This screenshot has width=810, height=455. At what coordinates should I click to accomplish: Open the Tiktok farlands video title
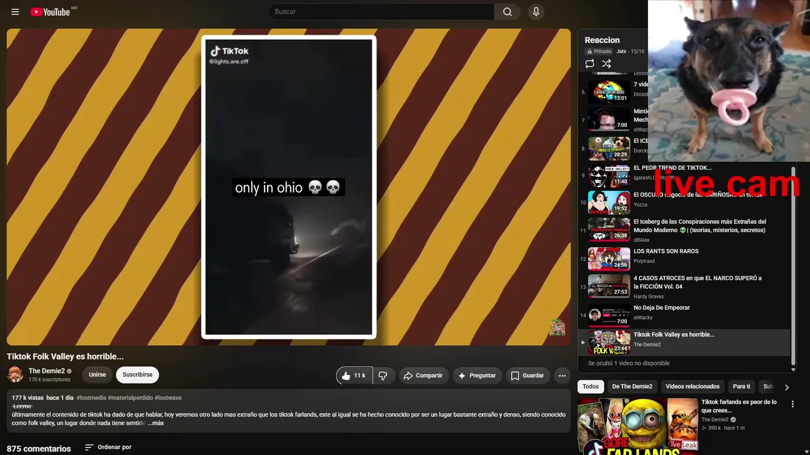(x=739, y=406)
